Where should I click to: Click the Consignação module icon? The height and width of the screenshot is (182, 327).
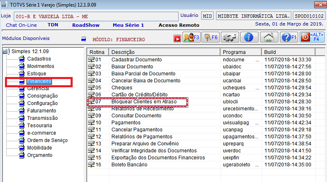click(22, 96)
